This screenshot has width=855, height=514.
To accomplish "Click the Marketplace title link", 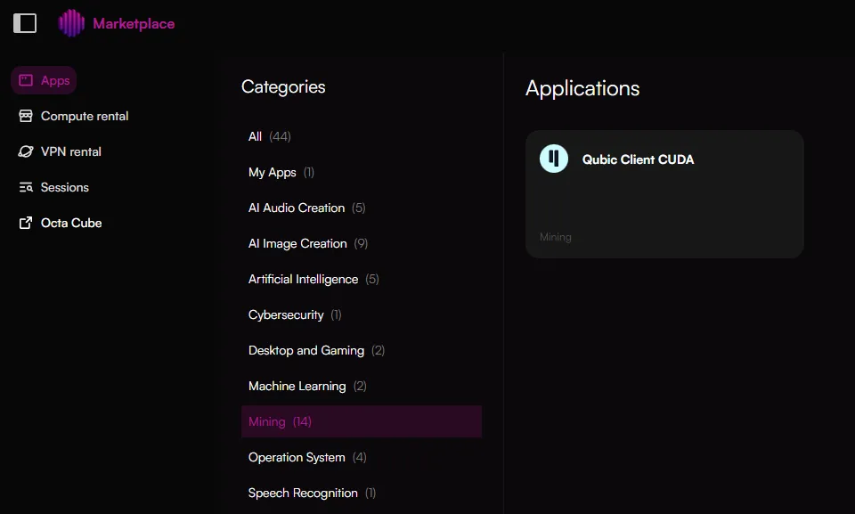I will 134,23.
